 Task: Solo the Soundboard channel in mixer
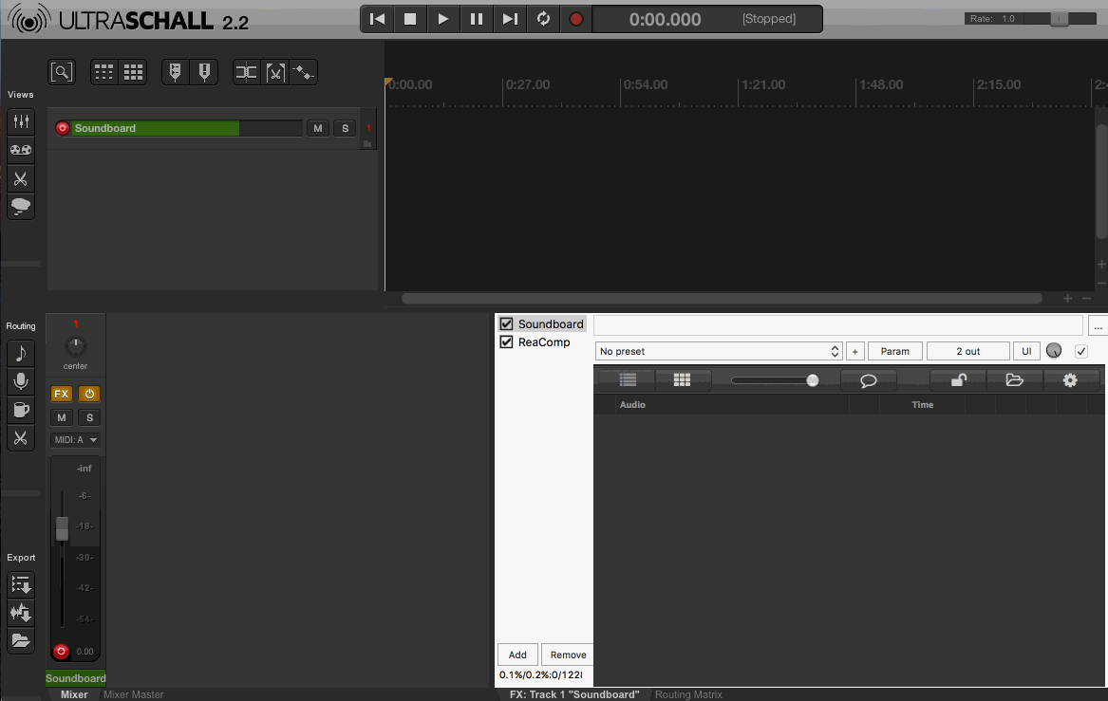[x=89, y=417]
